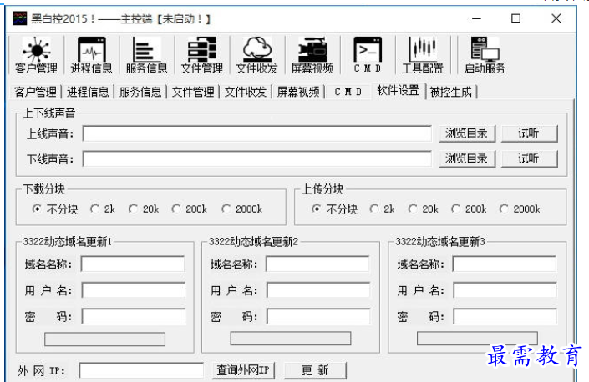Close the 黑白控2015 window
This screenshot has width=589, height=382.
tap(556, 18)
